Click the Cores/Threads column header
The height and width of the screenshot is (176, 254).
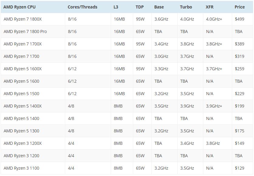click(82, 7)
